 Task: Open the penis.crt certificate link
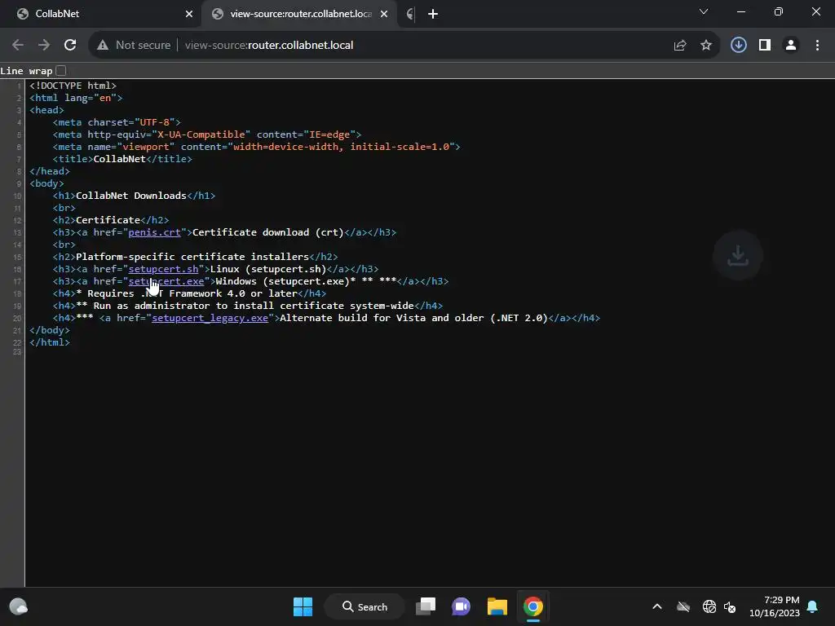point(154,232)
